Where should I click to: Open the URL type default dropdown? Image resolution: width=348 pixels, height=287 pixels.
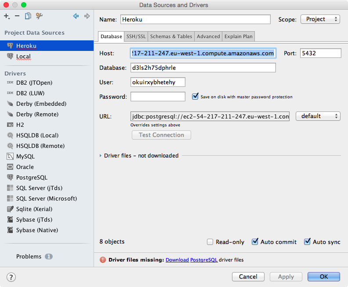318,116
